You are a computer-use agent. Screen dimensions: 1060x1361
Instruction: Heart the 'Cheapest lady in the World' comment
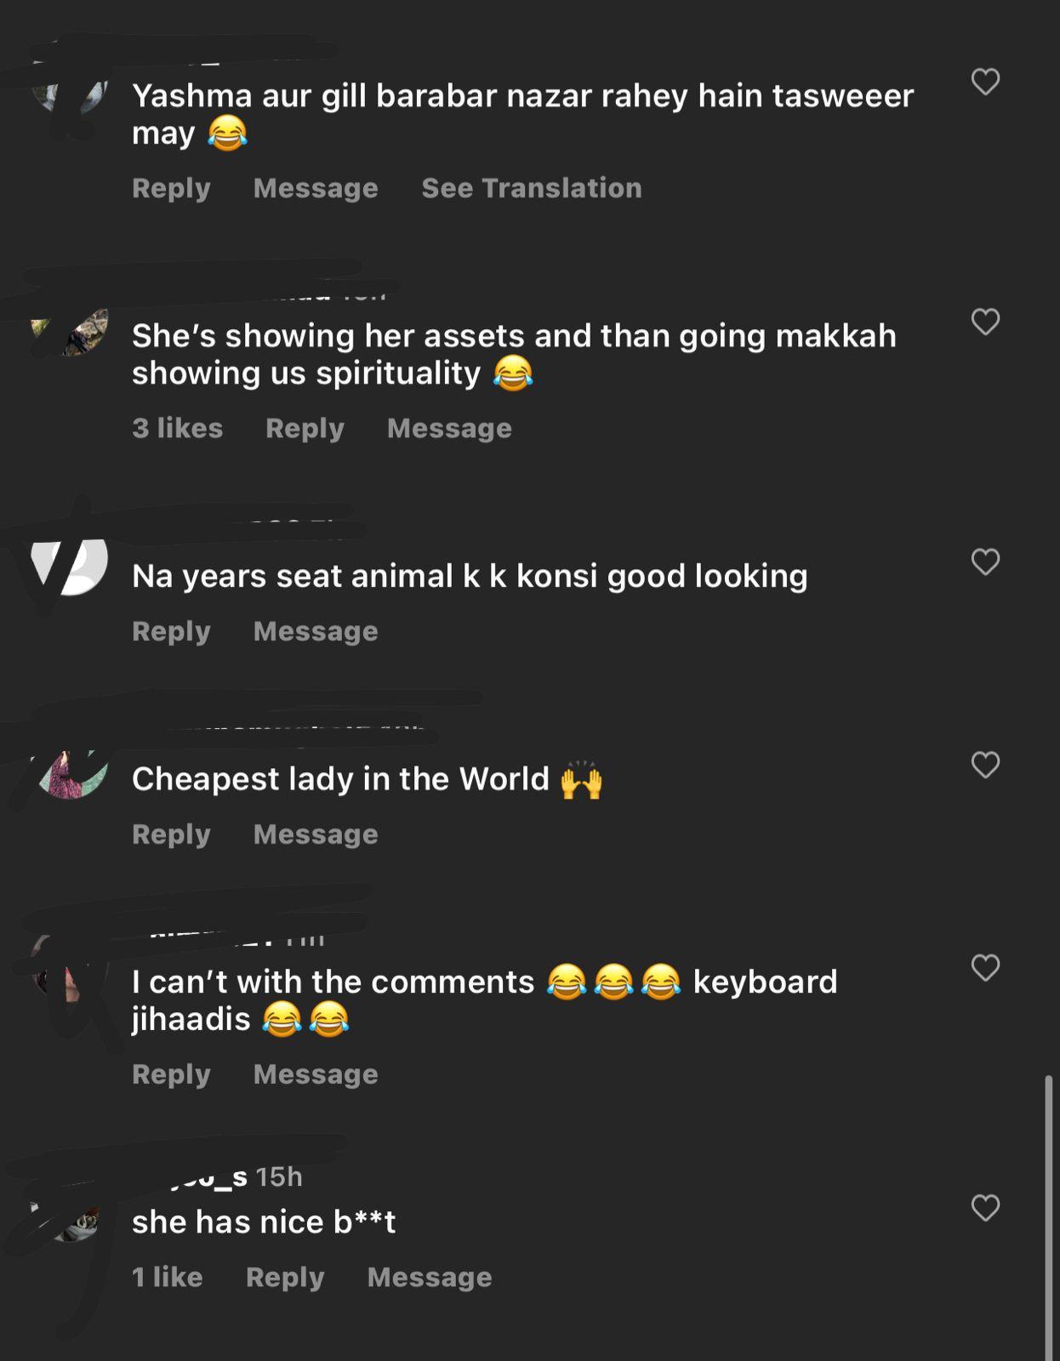tap(985, 765)
